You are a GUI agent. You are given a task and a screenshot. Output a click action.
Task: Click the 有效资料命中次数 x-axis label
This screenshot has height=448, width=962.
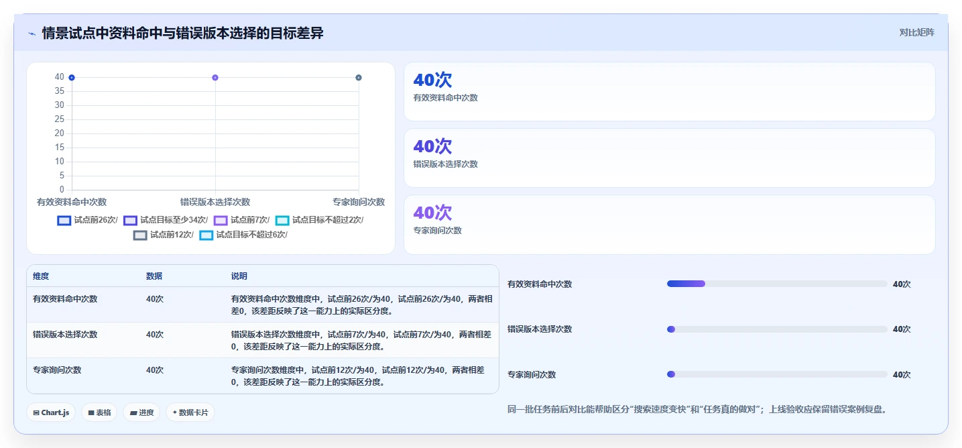[72, 202]
